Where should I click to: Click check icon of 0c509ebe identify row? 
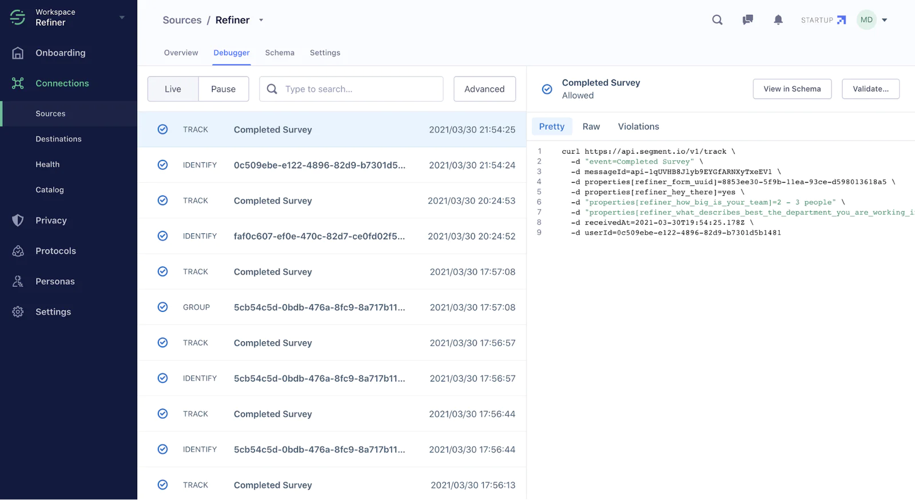click(x=162, y=165)
